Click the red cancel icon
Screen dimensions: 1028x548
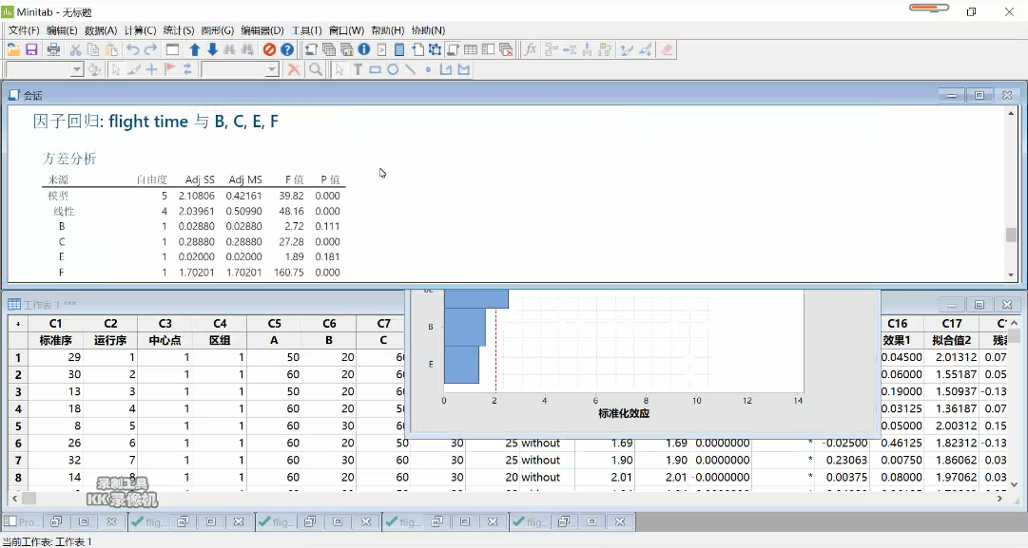coord(269,49)
